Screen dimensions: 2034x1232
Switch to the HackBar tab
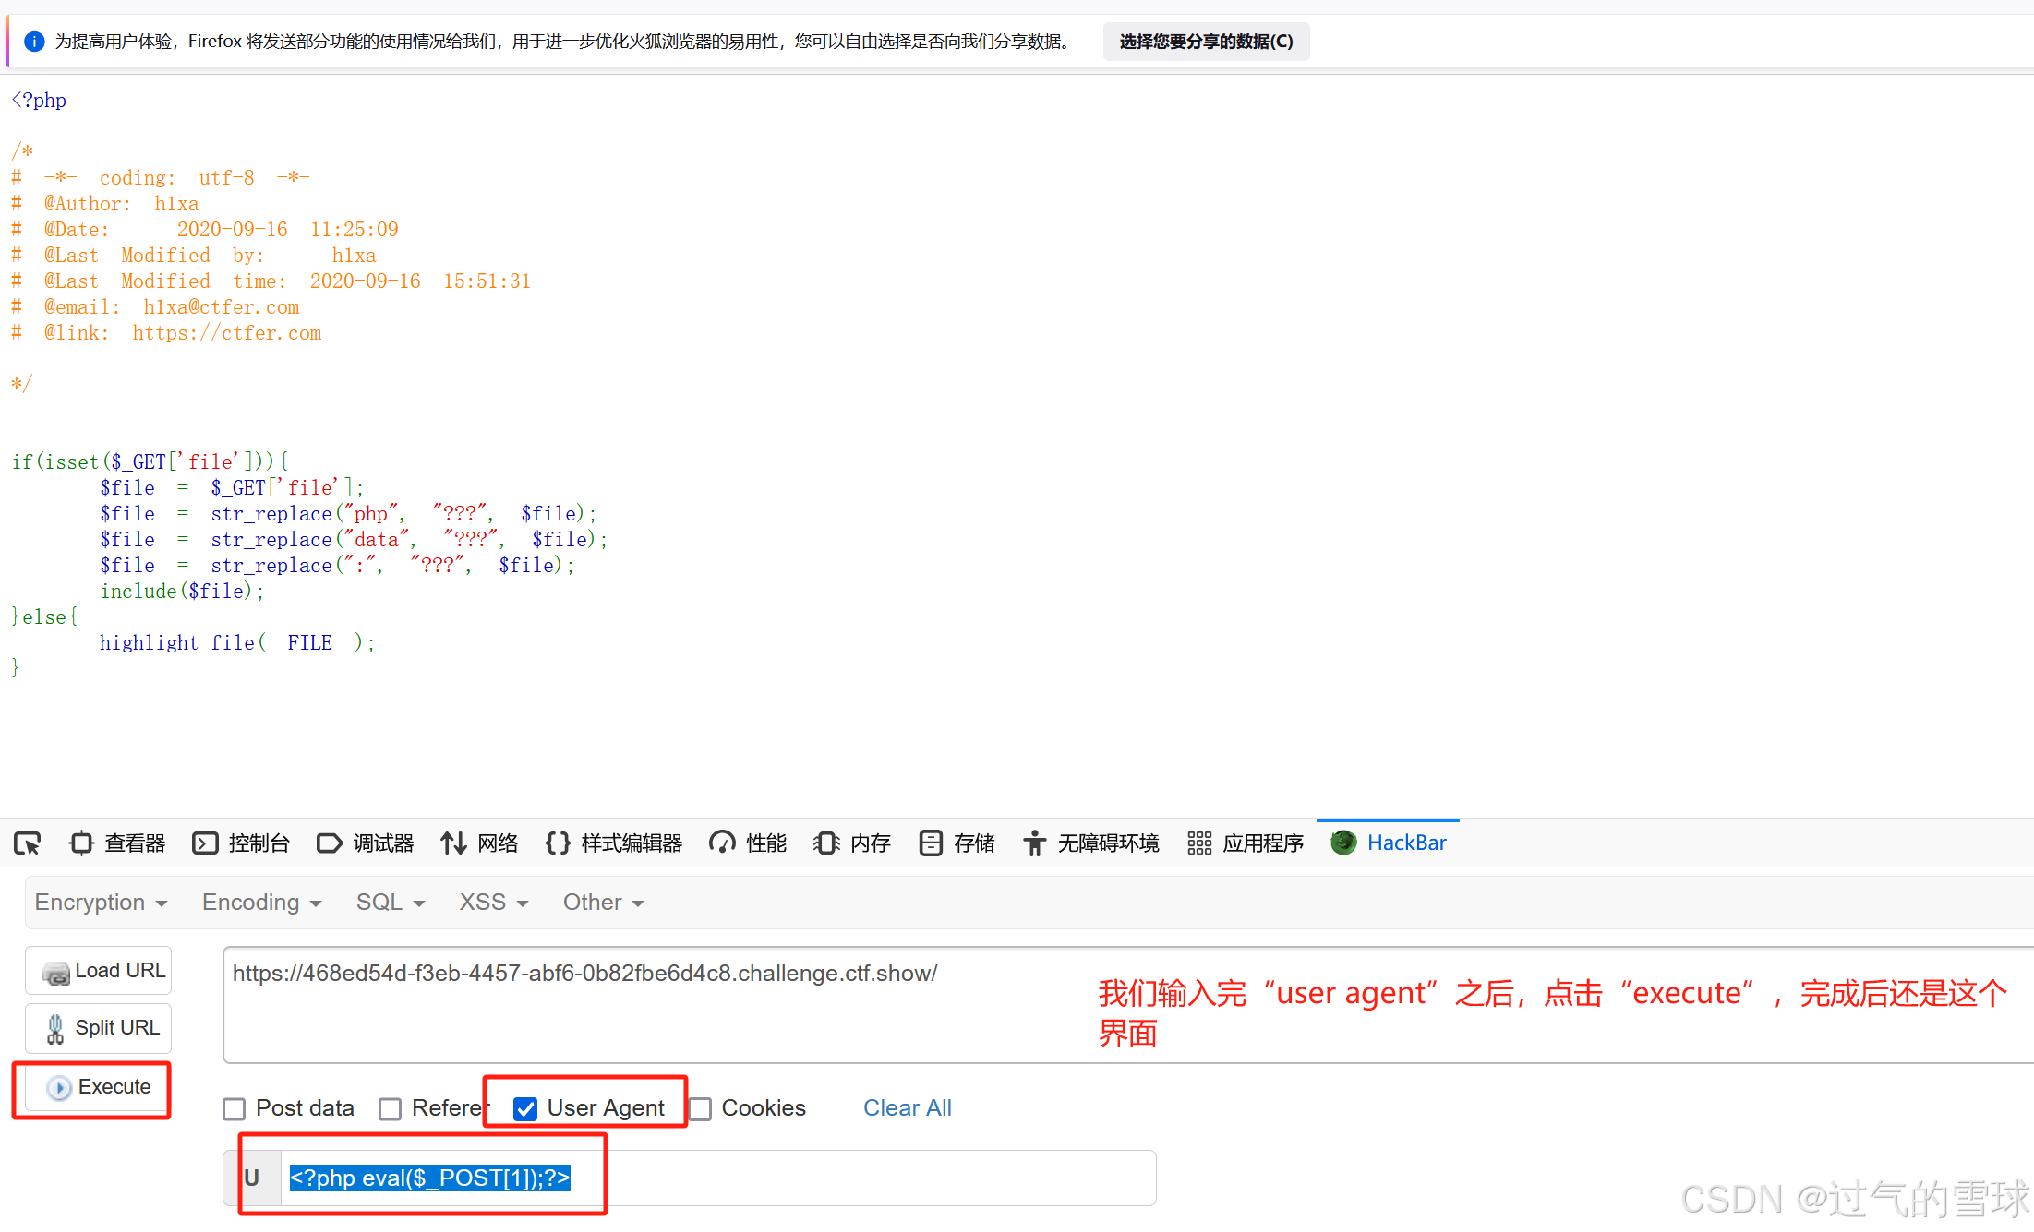1389,843
